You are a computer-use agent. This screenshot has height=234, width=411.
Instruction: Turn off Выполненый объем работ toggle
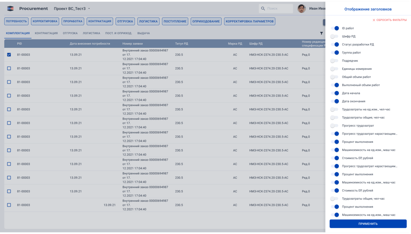pos(335,85)
